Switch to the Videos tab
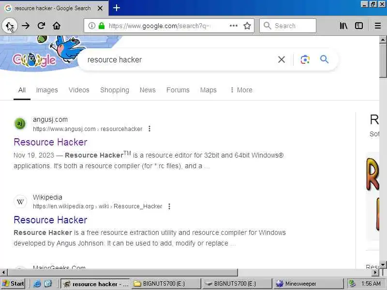Screen dimensions: 387x290 click(x=79, y=90)
